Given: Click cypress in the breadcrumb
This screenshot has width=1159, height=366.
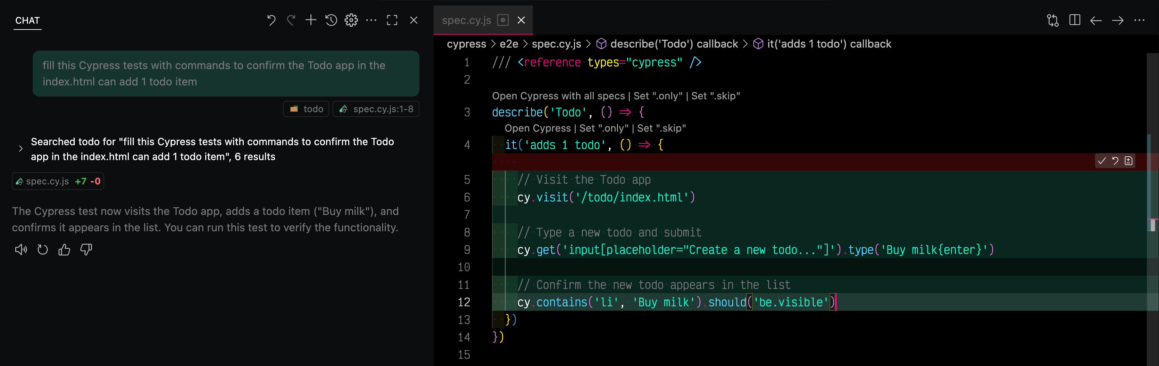Looking at the screenshot, I should point(466,44).
